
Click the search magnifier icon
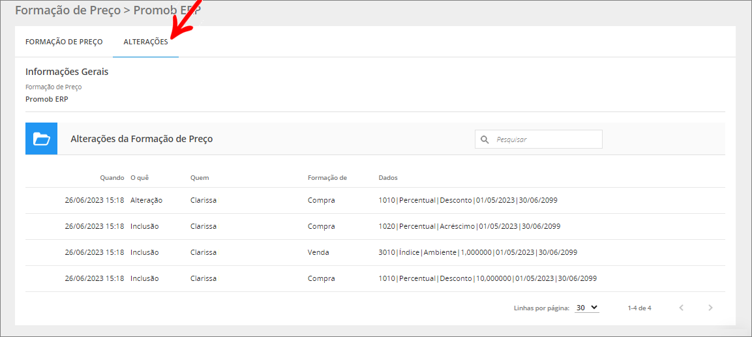[485, 139]
